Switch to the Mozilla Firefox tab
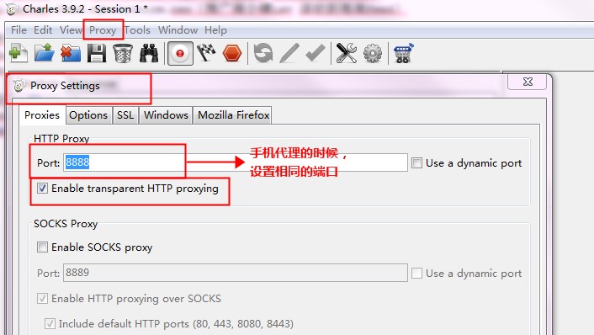The width and height of the screenshot is (594, 335). [x=233, y=115]
